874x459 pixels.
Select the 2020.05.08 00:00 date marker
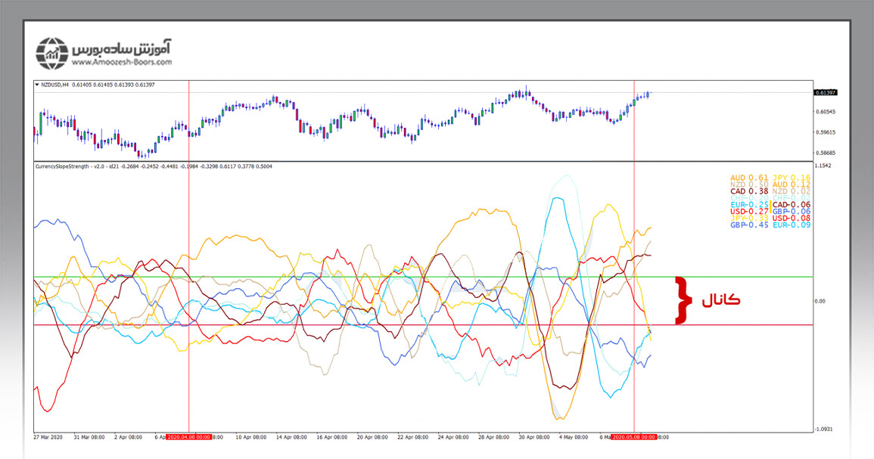pos(633,437)
